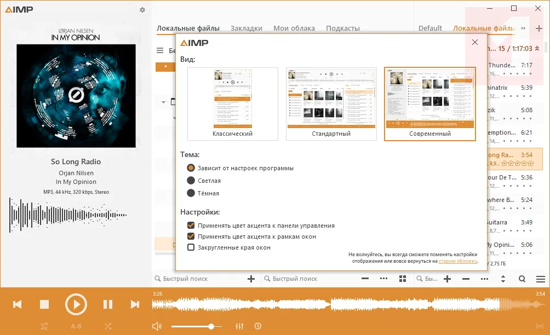Select the playlist track lasting 6:21
This screenshot has height=335, width=550.
point(514,136)
